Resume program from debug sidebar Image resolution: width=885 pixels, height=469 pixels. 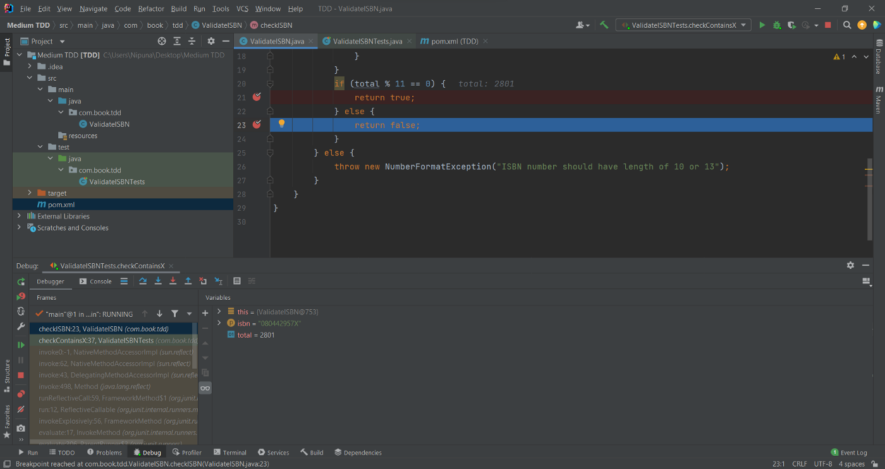coord(21,345)
